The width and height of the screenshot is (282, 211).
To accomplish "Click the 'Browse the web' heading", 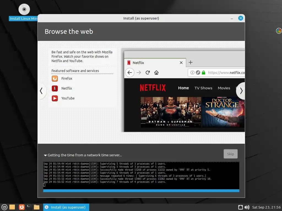I will pos(69,31).
